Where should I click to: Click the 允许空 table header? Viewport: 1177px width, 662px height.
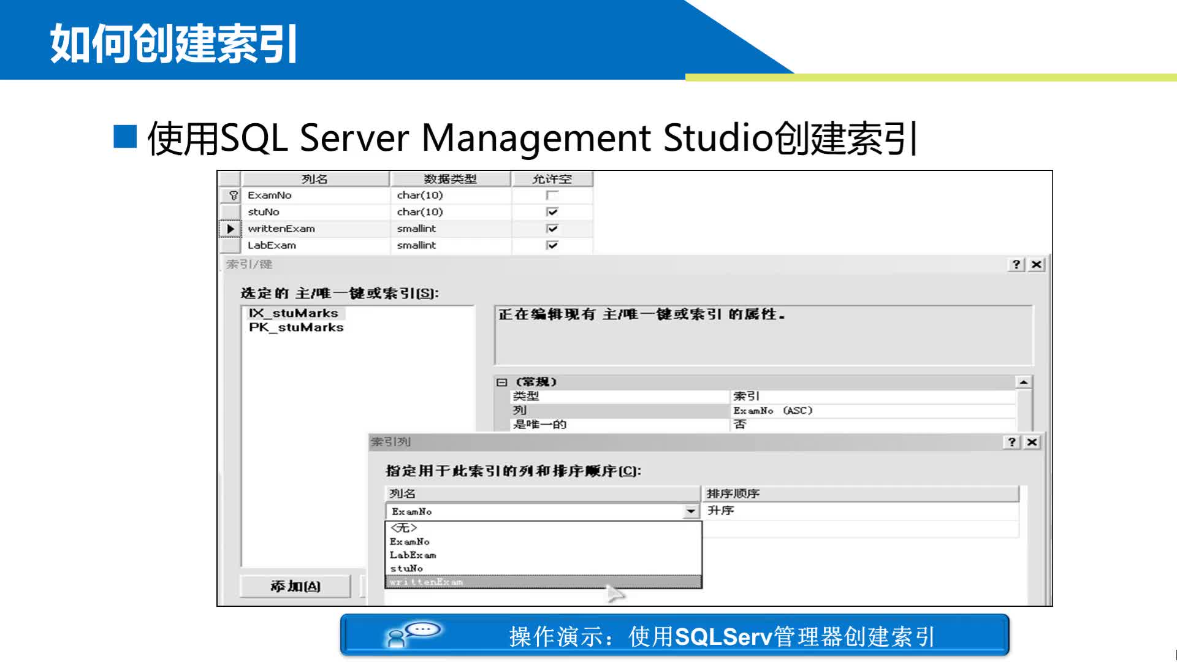pos(552,179)
